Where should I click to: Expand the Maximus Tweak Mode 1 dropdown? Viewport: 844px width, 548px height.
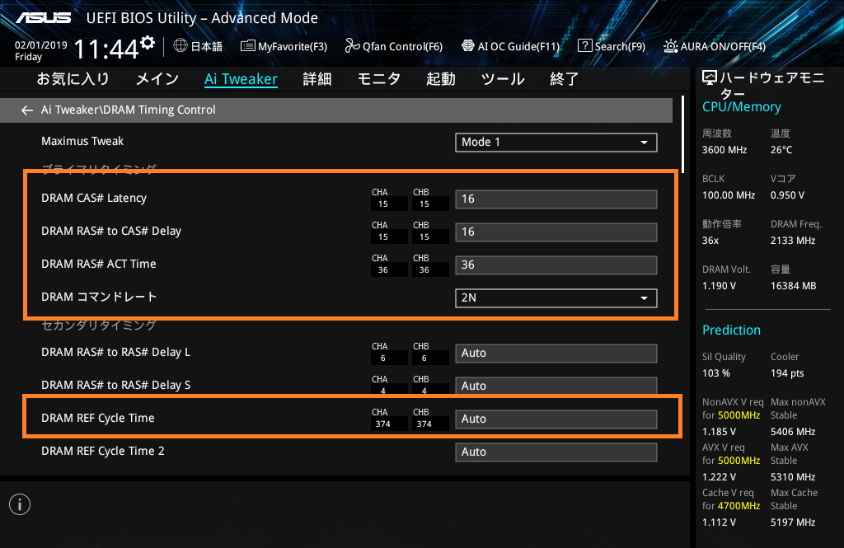(x=556, y=142)
